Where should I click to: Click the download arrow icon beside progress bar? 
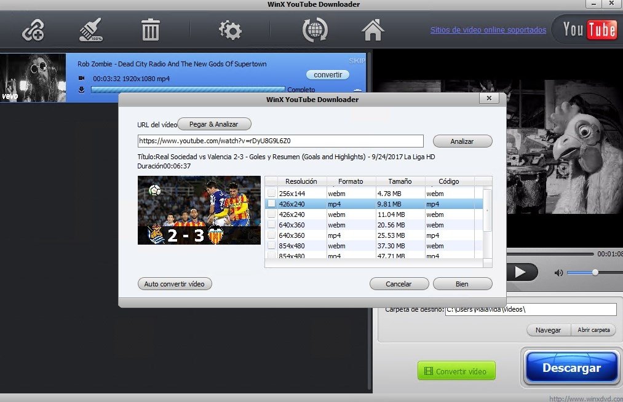point(81,90)
